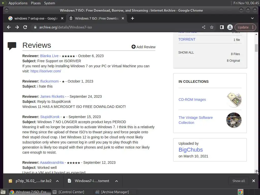The height and width of the screenshot is (195, 260).
Task: Close the Google search tab
Action: click(x=62, y=18)
